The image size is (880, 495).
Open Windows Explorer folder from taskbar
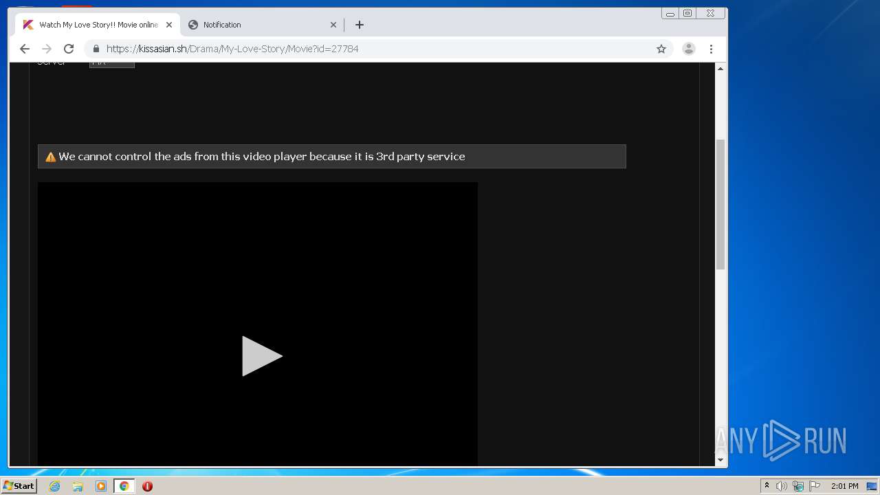78,486
